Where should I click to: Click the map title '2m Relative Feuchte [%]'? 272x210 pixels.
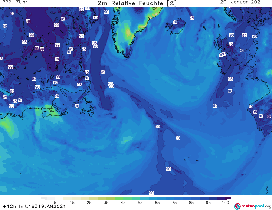137,3
